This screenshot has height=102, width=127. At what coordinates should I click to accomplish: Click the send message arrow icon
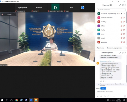pos(125,96)
